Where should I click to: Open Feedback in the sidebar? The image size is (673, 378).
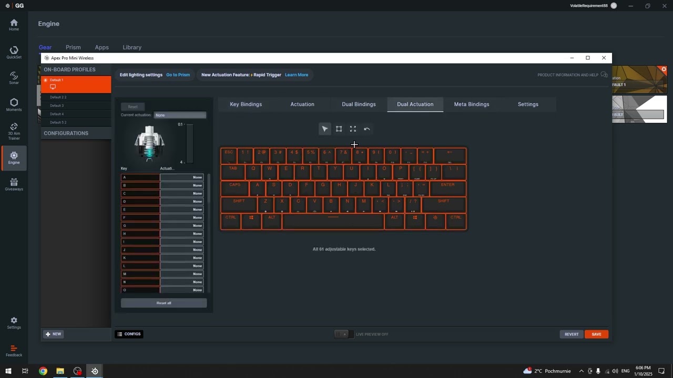pyautogui.click(x=14, y=351)
